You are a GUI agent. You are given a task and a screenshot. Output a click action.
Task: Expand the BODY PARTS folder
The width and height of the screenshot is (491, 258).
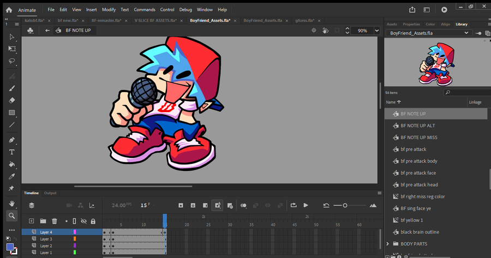388,244
